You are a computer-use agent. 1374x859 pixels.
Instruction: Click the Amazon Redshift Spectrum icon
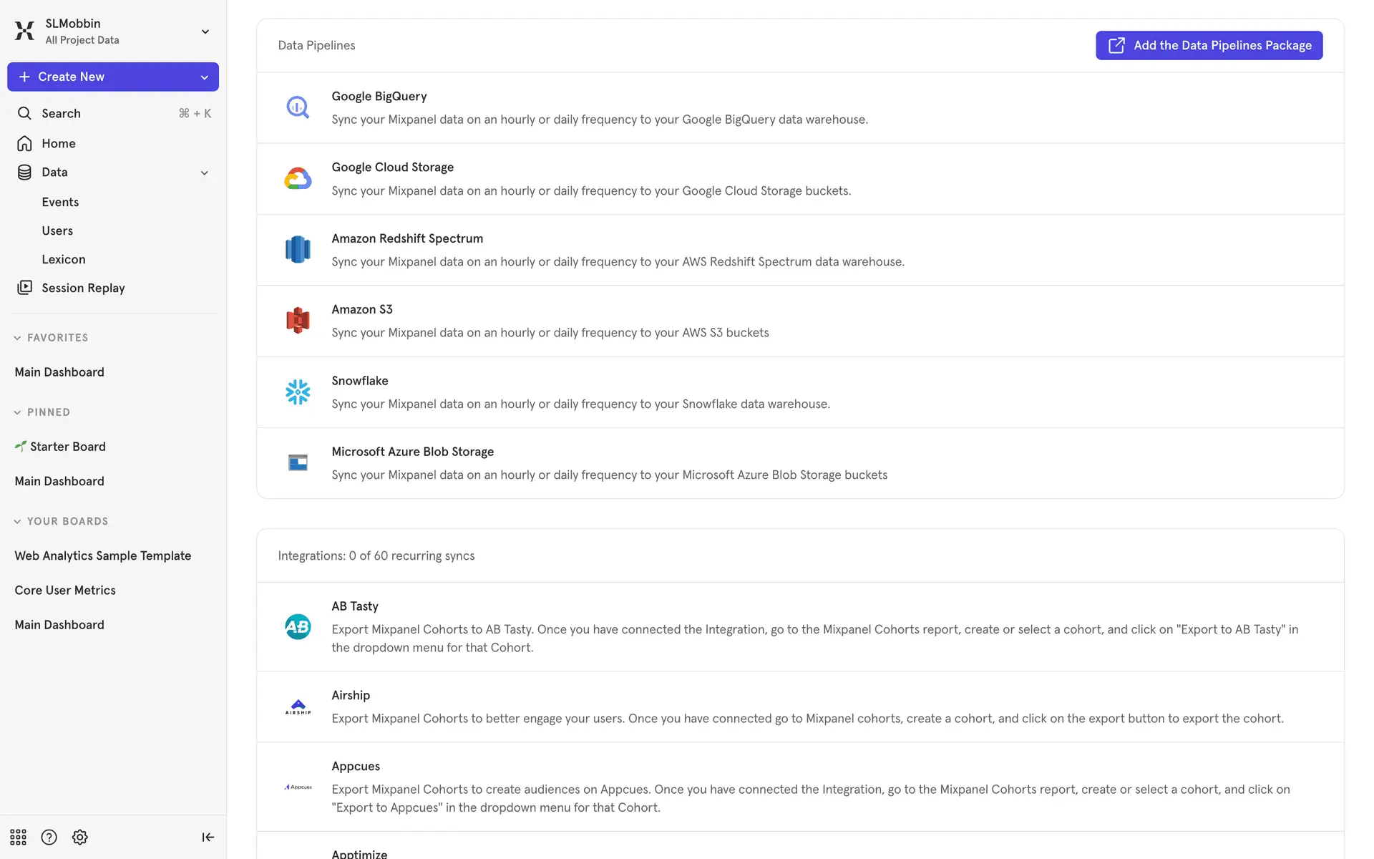click(298, 250)
